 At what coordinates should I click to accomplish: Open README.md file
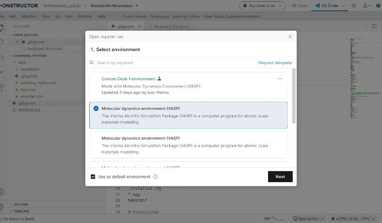[29, 110]
